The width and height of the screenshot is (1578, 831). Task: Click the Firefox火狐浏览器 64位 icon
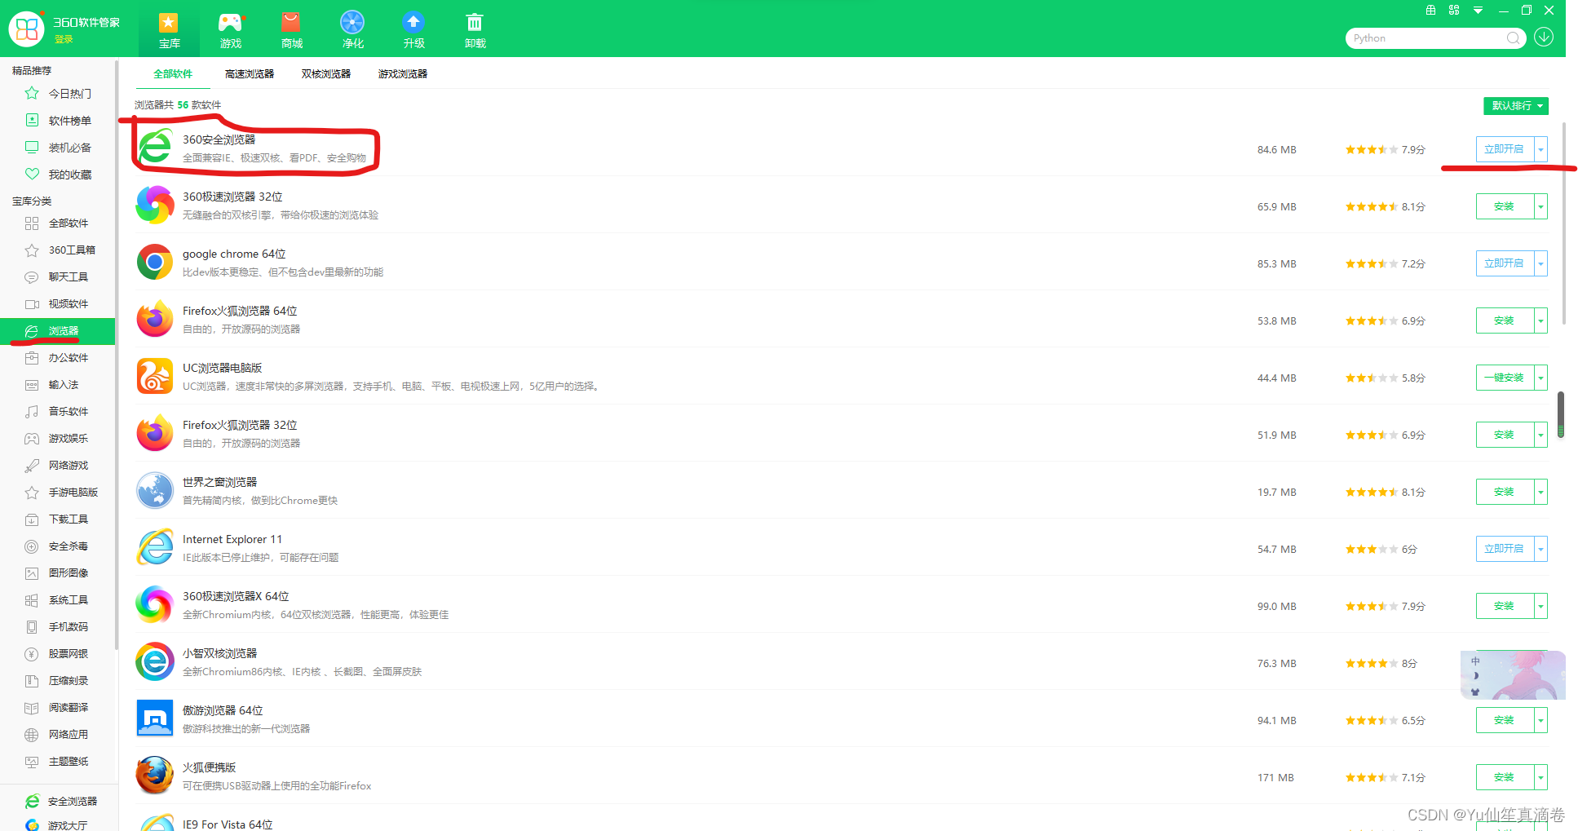pos(155,319)
